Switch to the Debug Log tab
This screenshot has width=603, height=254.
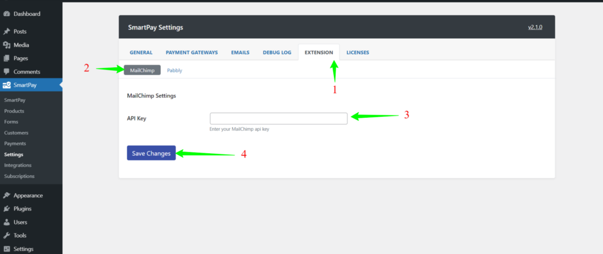277,52
